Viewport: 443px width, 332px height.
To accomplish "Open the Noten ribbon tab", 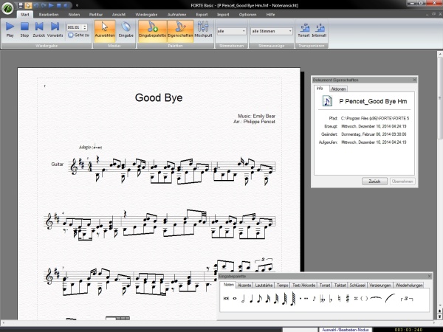I will click(74, 15).
